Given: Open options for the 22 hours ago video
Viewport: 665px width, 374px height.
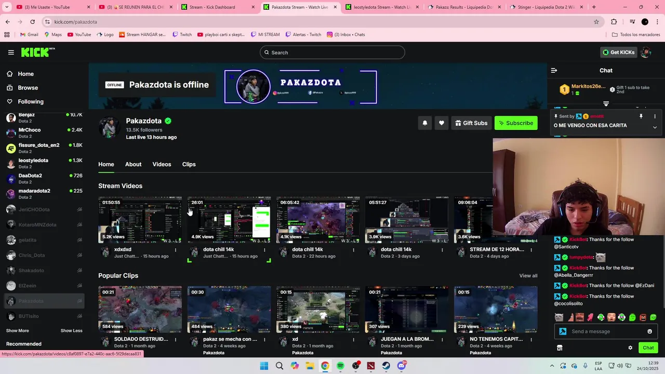Looking at the screenshot, I should (353, 250).
